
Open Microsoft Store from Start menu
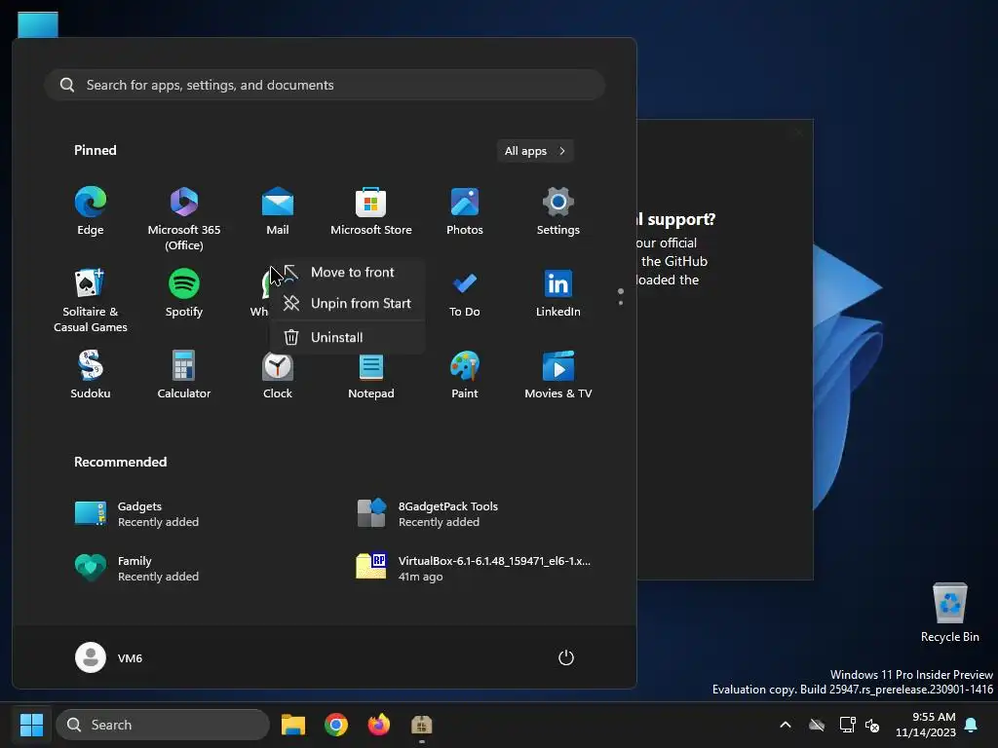tap(371, 211)
